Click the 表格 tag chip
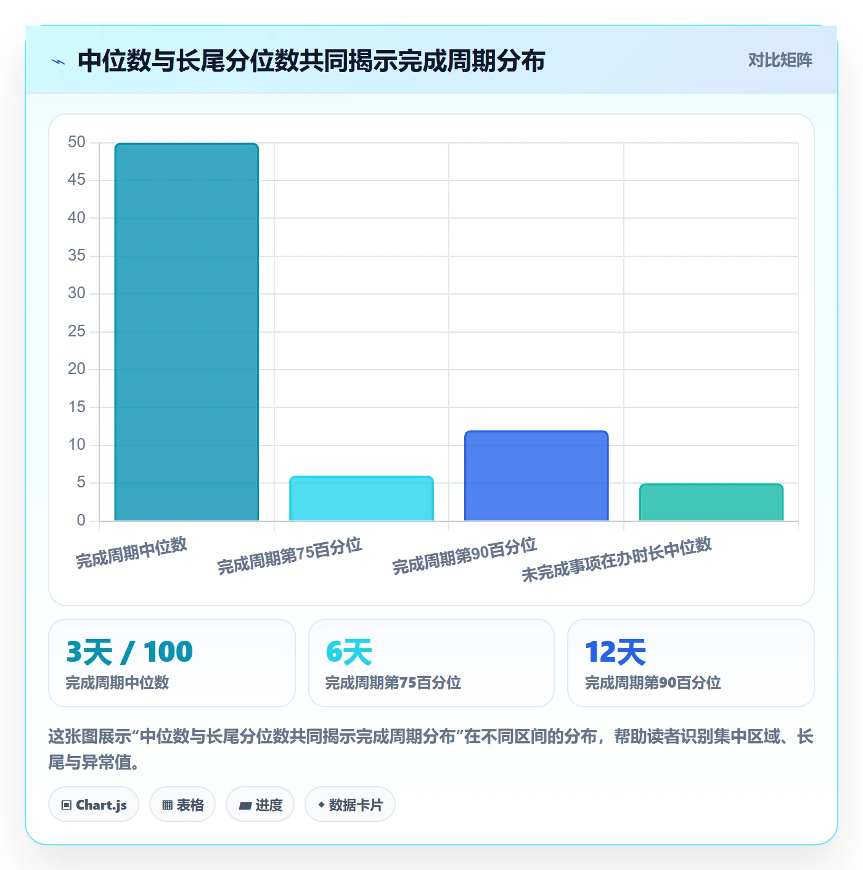 182,805
